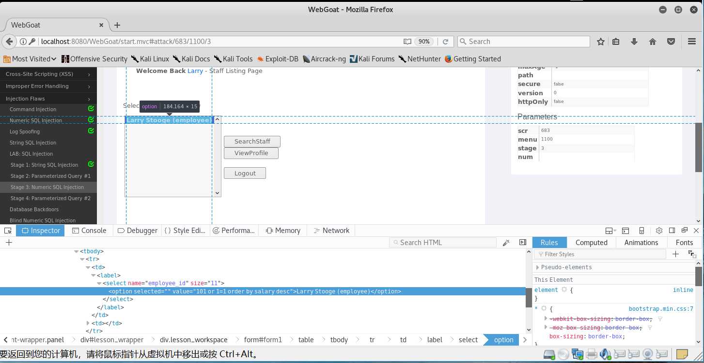
Task: Select Larry Stooge (employee) option
Action: pyautogui.click(x=169, y=120)
